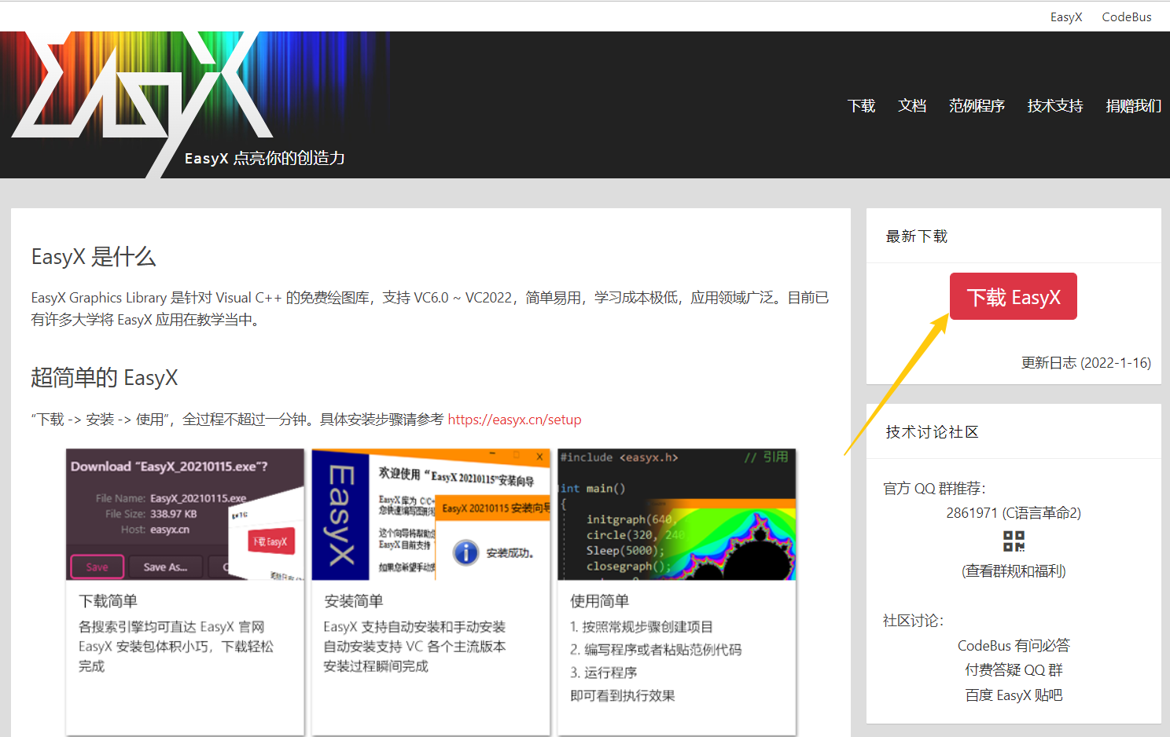1170x737 pixels.
Task: Open the 更新日志 (2022-1-16) changelog link
Action: [1086, 362]
